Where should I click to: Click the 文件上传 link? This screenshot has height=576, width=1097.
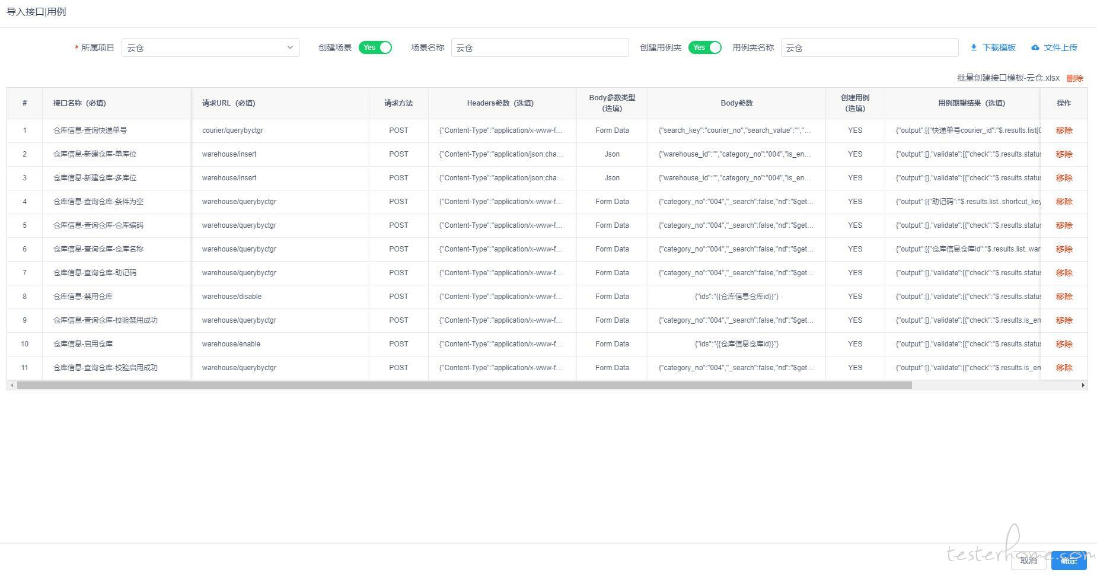[x=1061, y=47]
